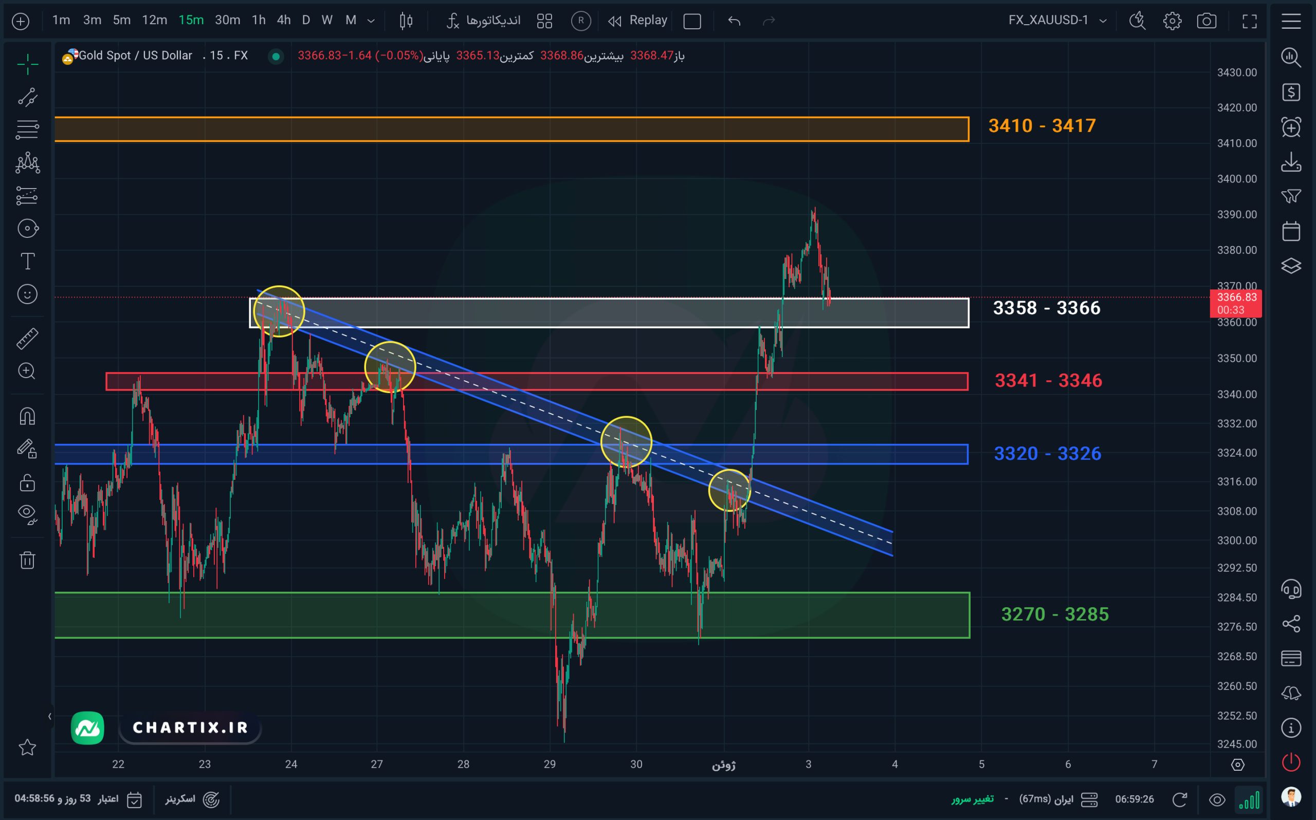
Task: Open the text annotation tool
Action: [27, 262]
